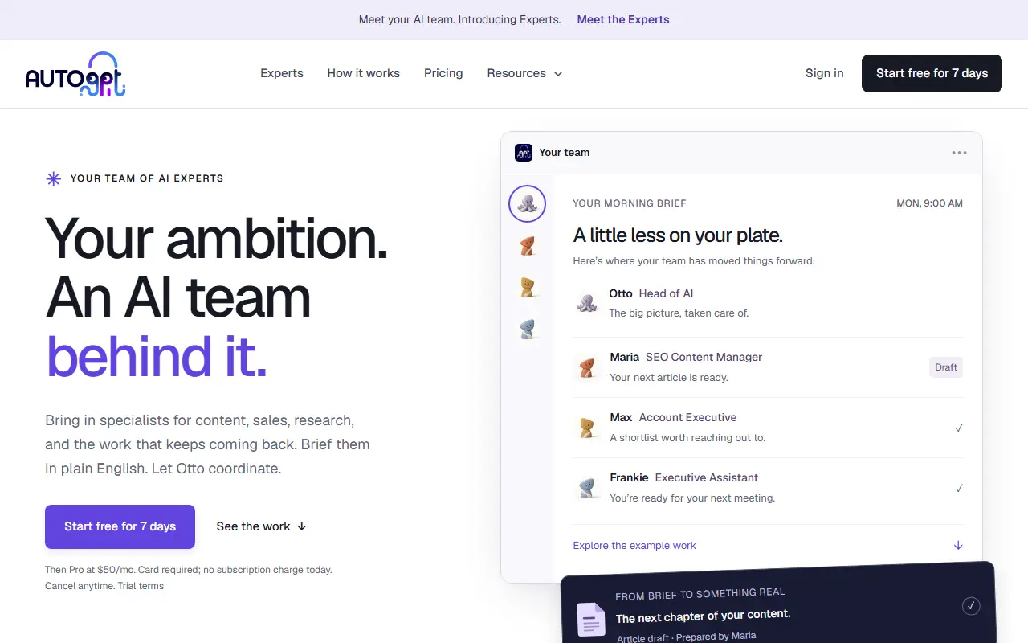Click the down arrow beside Explore the example work
The height and width of the screenshot is (643, 1028).
[958, 545]
